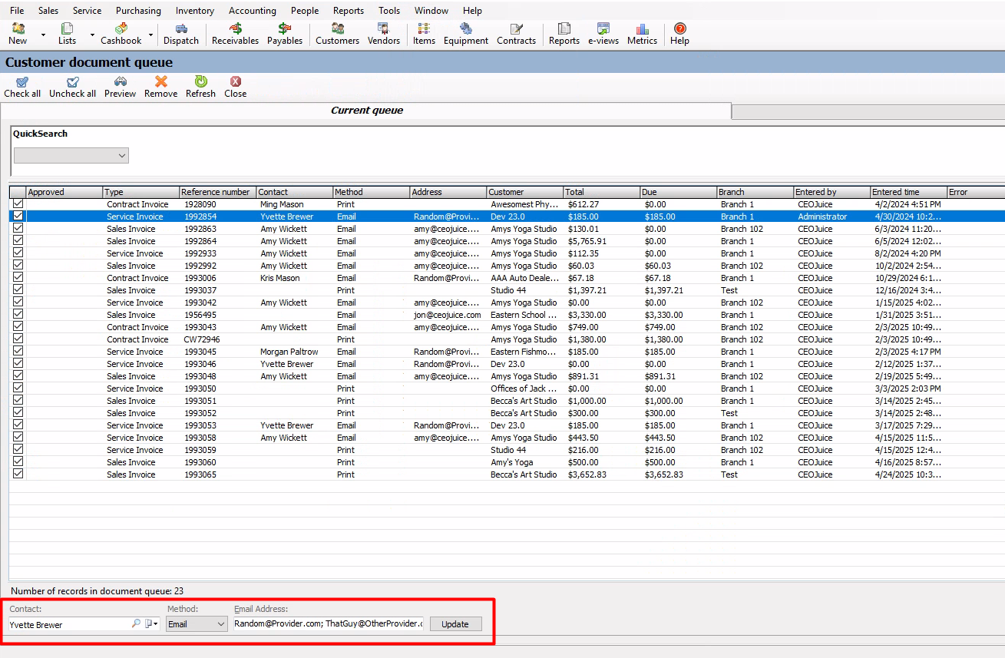Expand the Cashbook dropdown arrow
Image resolution: width=1005 pixels, height=658 pixels.
pyautogui.click(x=150, y=35)
